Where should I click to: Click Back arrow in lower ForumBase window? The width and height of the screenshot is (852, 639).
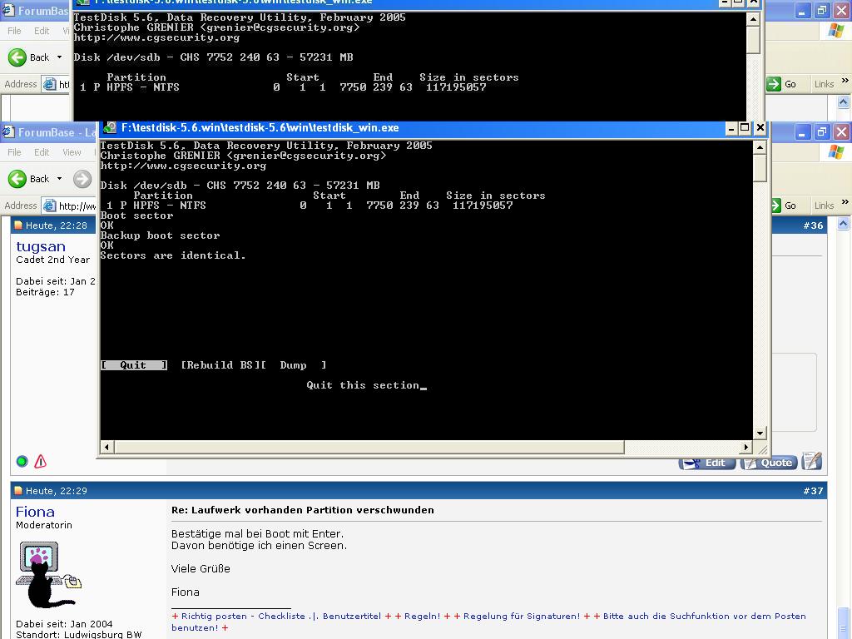17,179
